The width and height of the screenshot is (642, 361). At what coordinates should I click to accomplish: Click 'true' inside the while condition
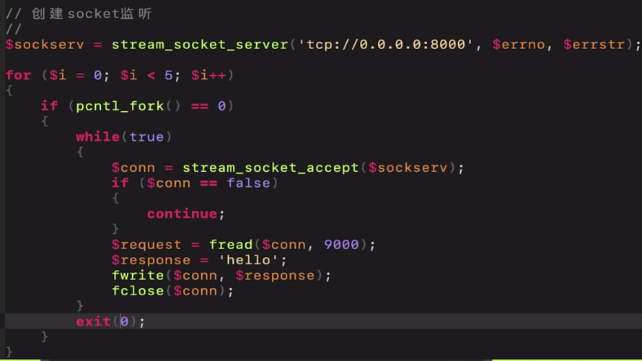click(x=146, y=136)
